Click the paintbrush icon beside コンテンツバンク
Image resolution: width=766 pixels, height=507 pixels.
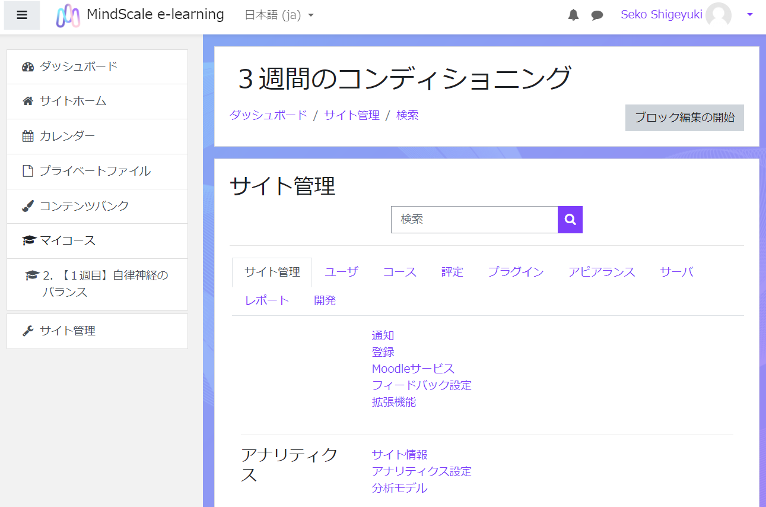(x=28, y=206)
